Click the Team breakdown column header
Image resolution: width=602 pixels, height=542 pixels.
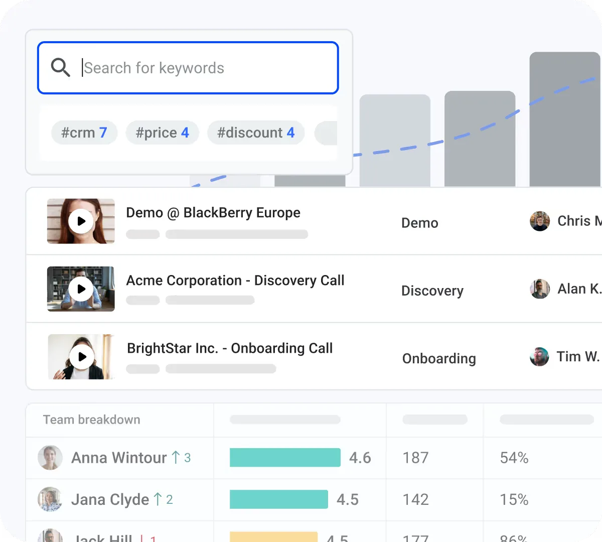click(x=92, y=420)
